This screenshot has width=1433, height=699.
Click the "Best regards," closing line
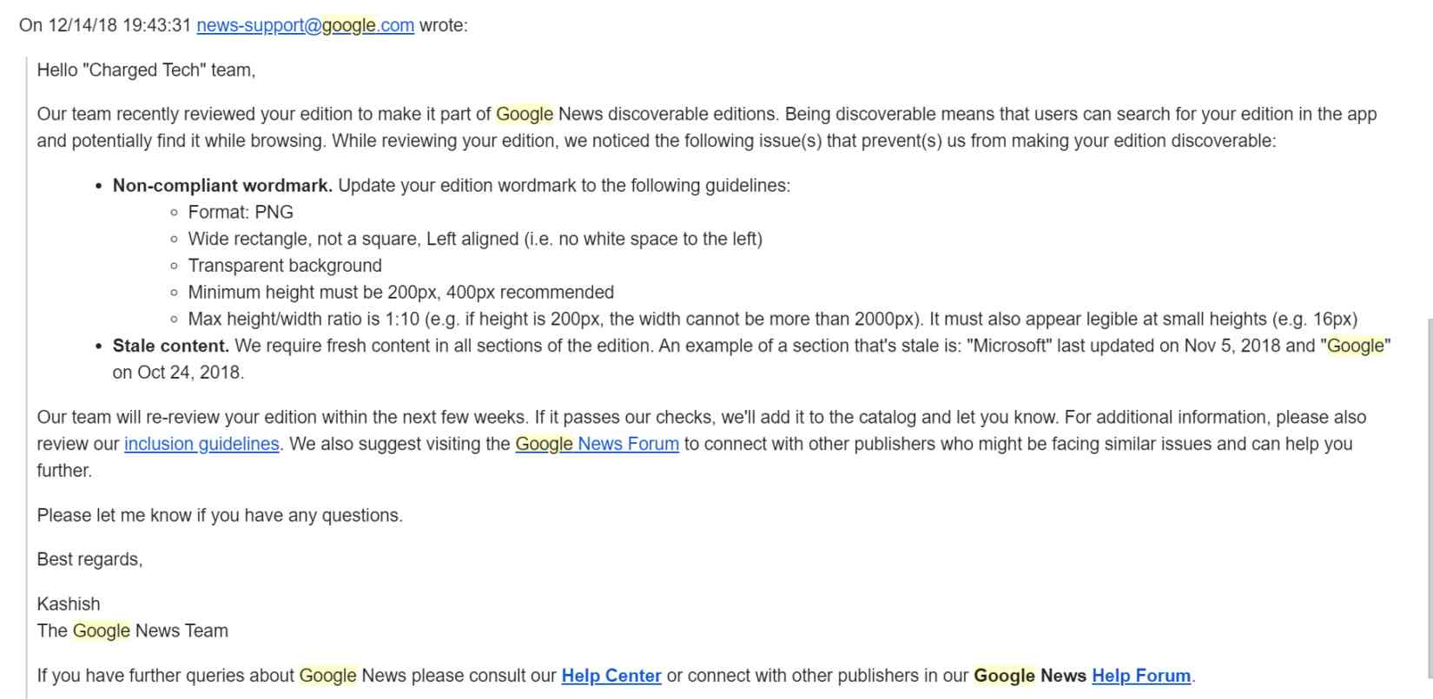click(x=89, y=559)
